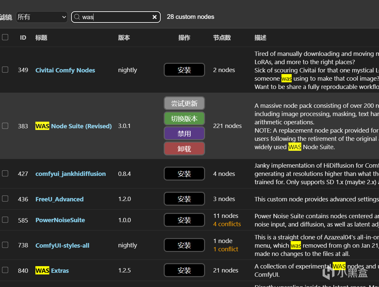Click version 1.2.0 cell
This screenshot has width=379, height=287.
coord(124,199)
